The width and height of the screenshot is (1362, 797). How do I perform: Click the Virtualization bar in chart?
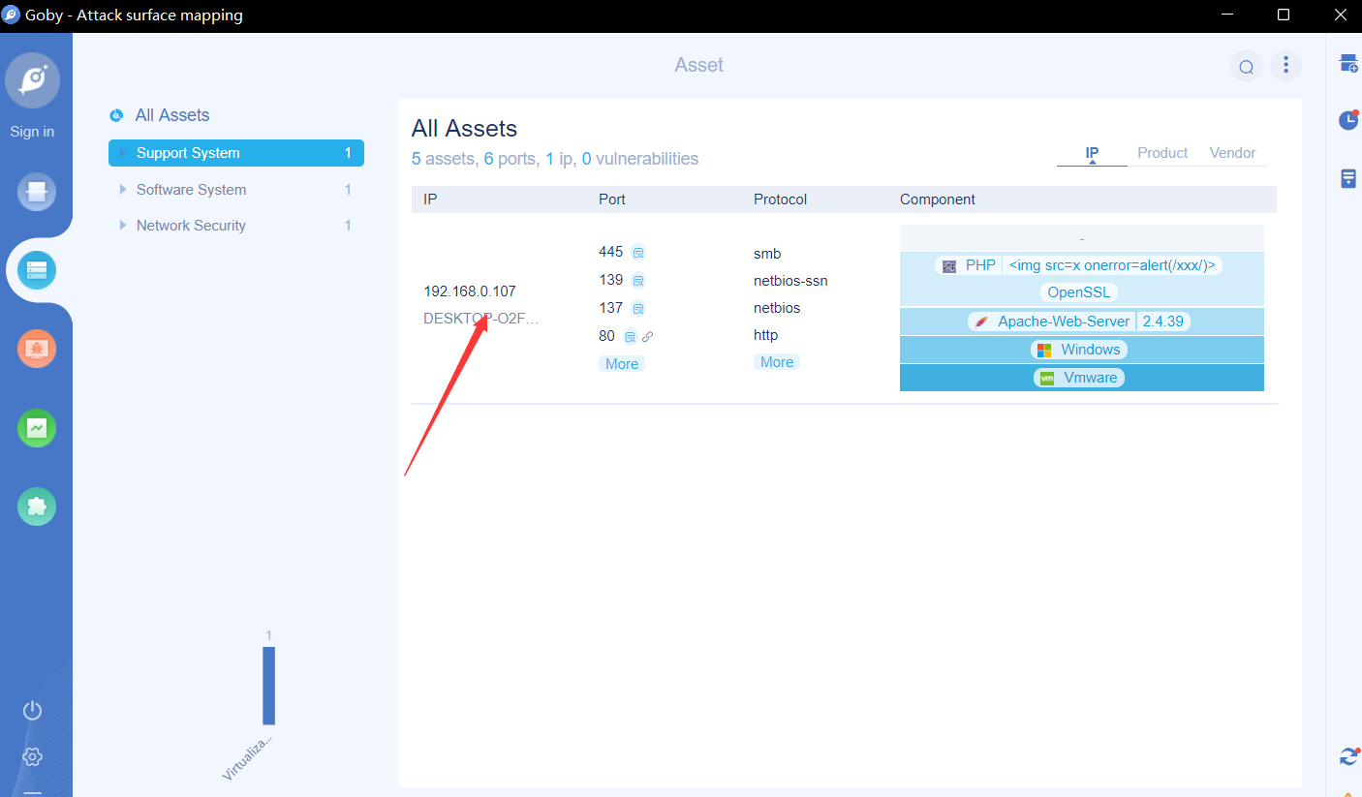tap(268, 686)
